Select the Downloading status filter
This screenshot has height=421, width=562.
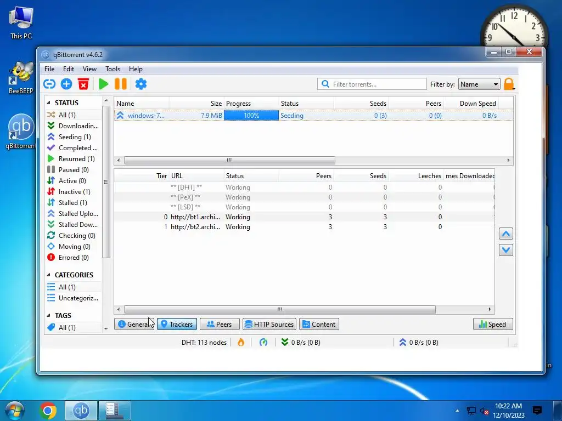pos(73,126)
